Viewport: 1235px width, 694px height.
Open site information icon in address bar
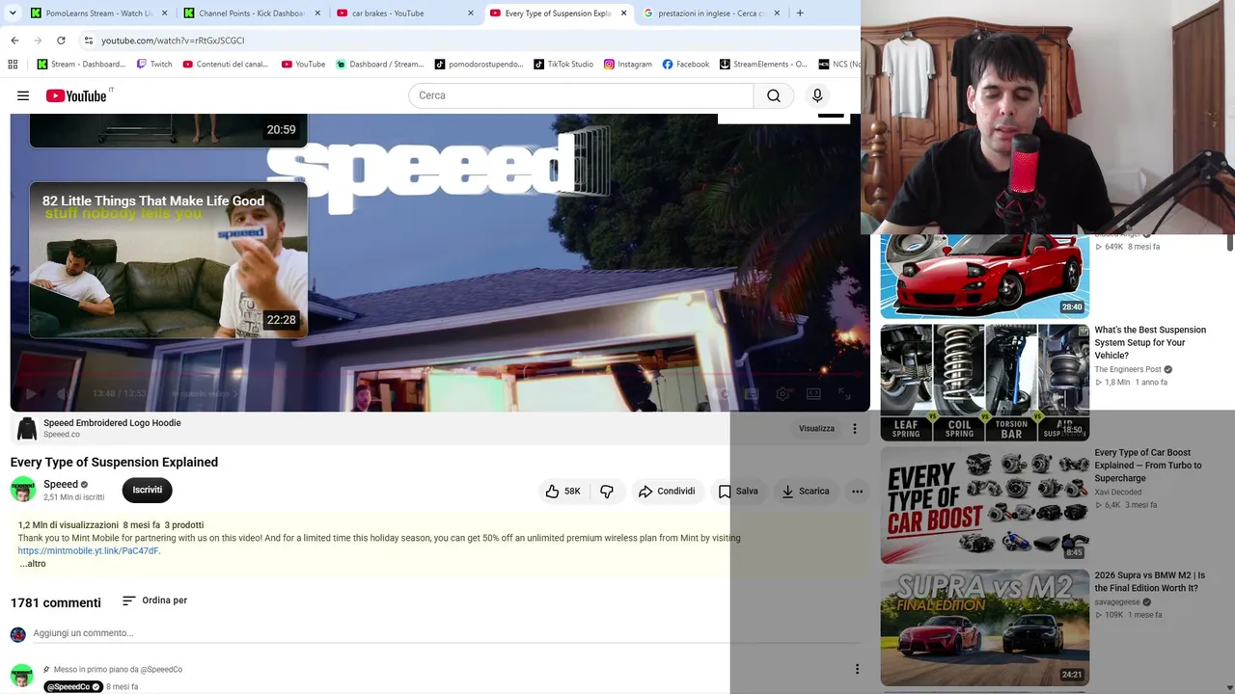point(88,40)
